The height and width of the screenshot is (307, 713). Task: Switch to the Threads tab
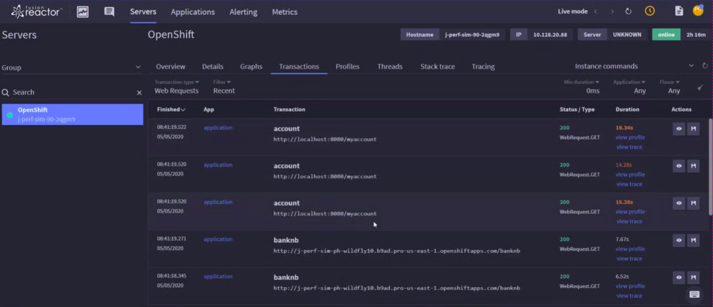(390, 67)
